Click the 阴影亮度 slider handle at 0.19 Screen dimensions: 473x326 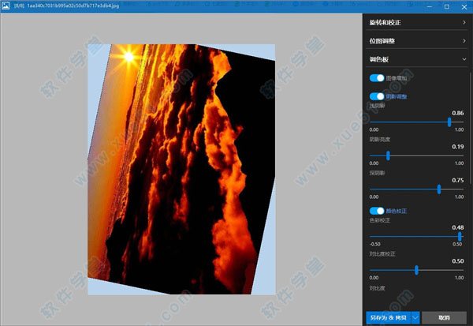click(388, 156)
